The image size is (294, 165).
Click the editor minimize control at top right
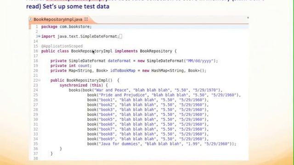248,17
